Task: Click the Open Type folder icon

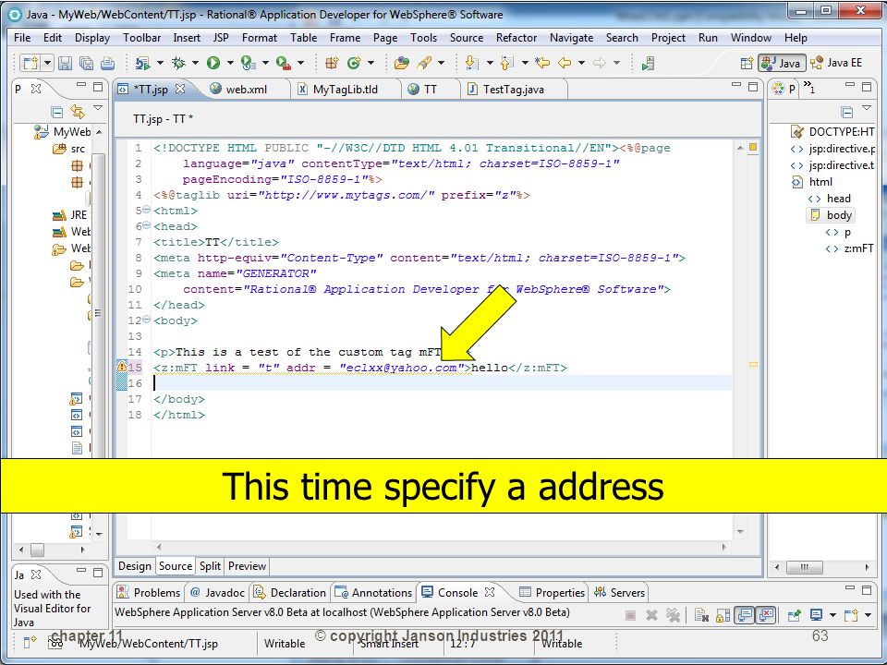Action: tap(402, 63)
